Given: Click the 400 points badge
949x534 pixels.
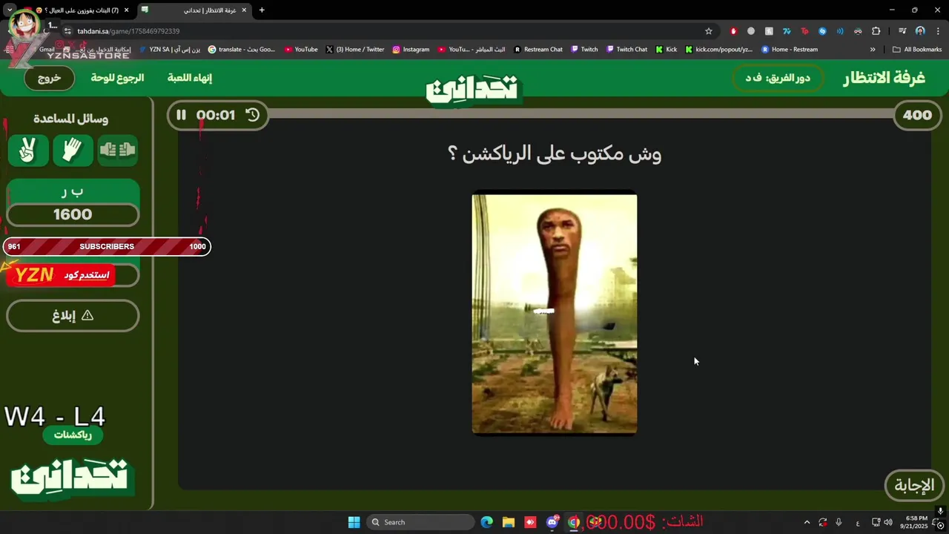Looking at the screenshot, I should point(917,115).
